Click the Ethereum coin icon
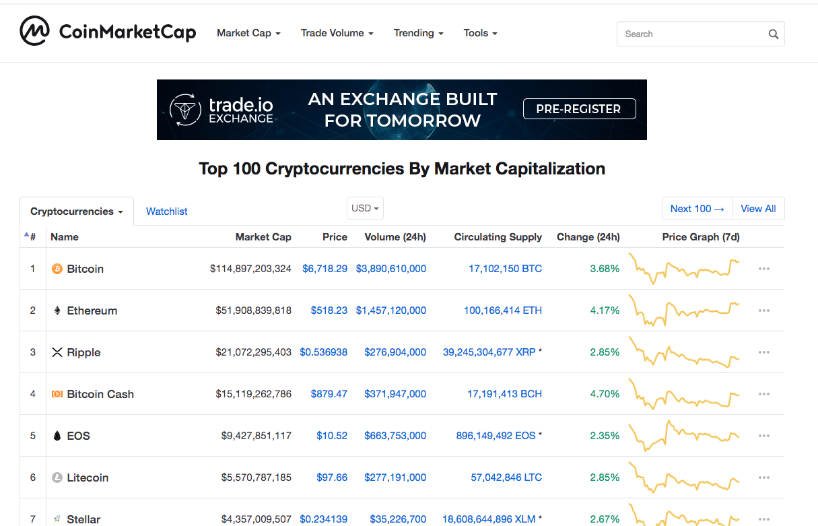This screenshot has height=526, width=818. point(57,310)
